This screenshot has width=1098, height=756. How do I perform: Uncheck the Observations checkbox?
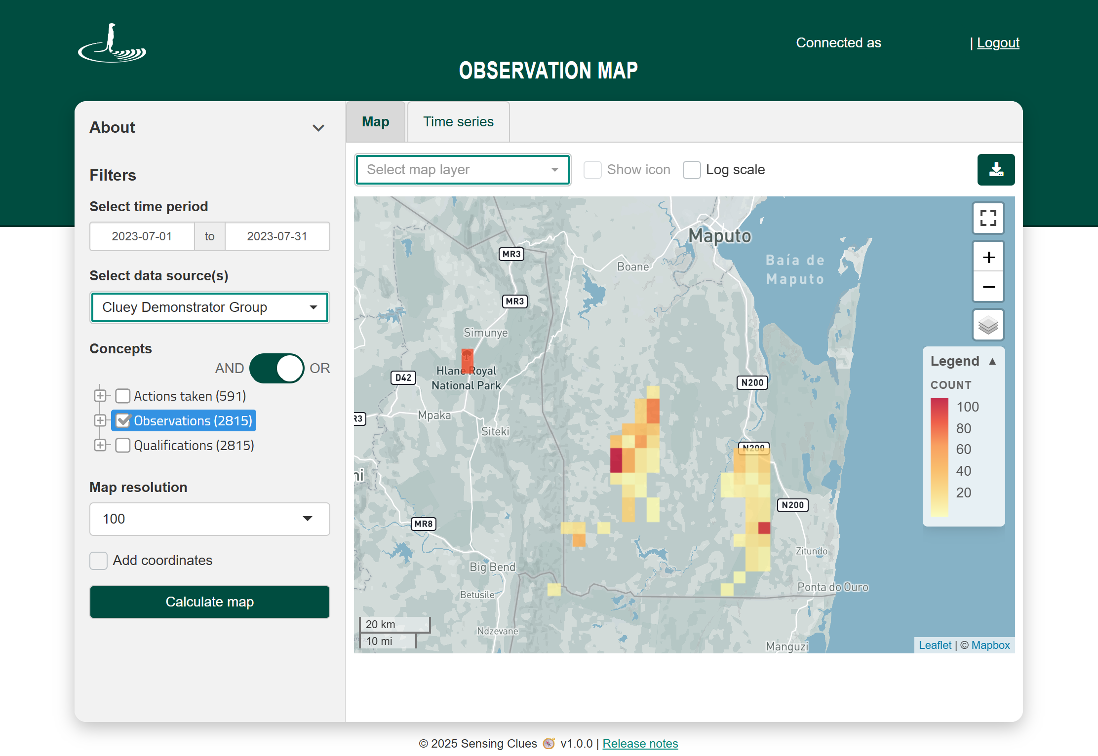[x=122, y=420]
